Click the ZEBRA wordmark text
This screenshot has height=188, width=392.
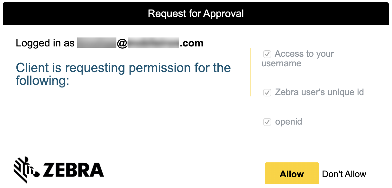73,170
